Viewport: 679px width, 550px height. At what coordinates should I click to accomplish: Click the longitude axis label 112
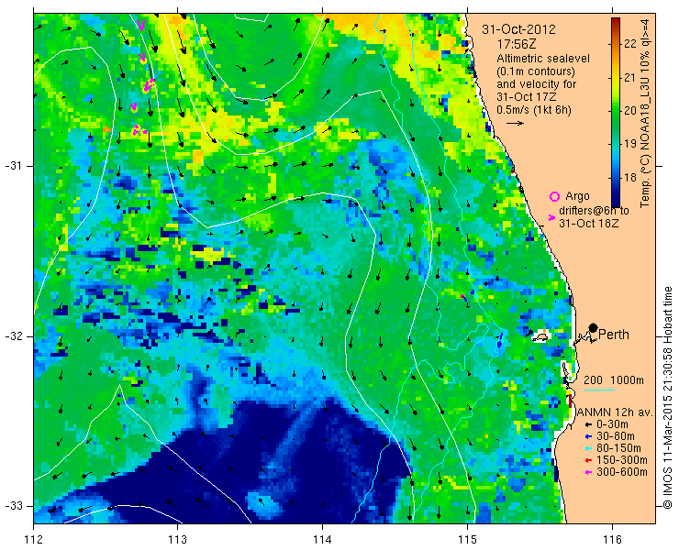[x=34, y=540]
